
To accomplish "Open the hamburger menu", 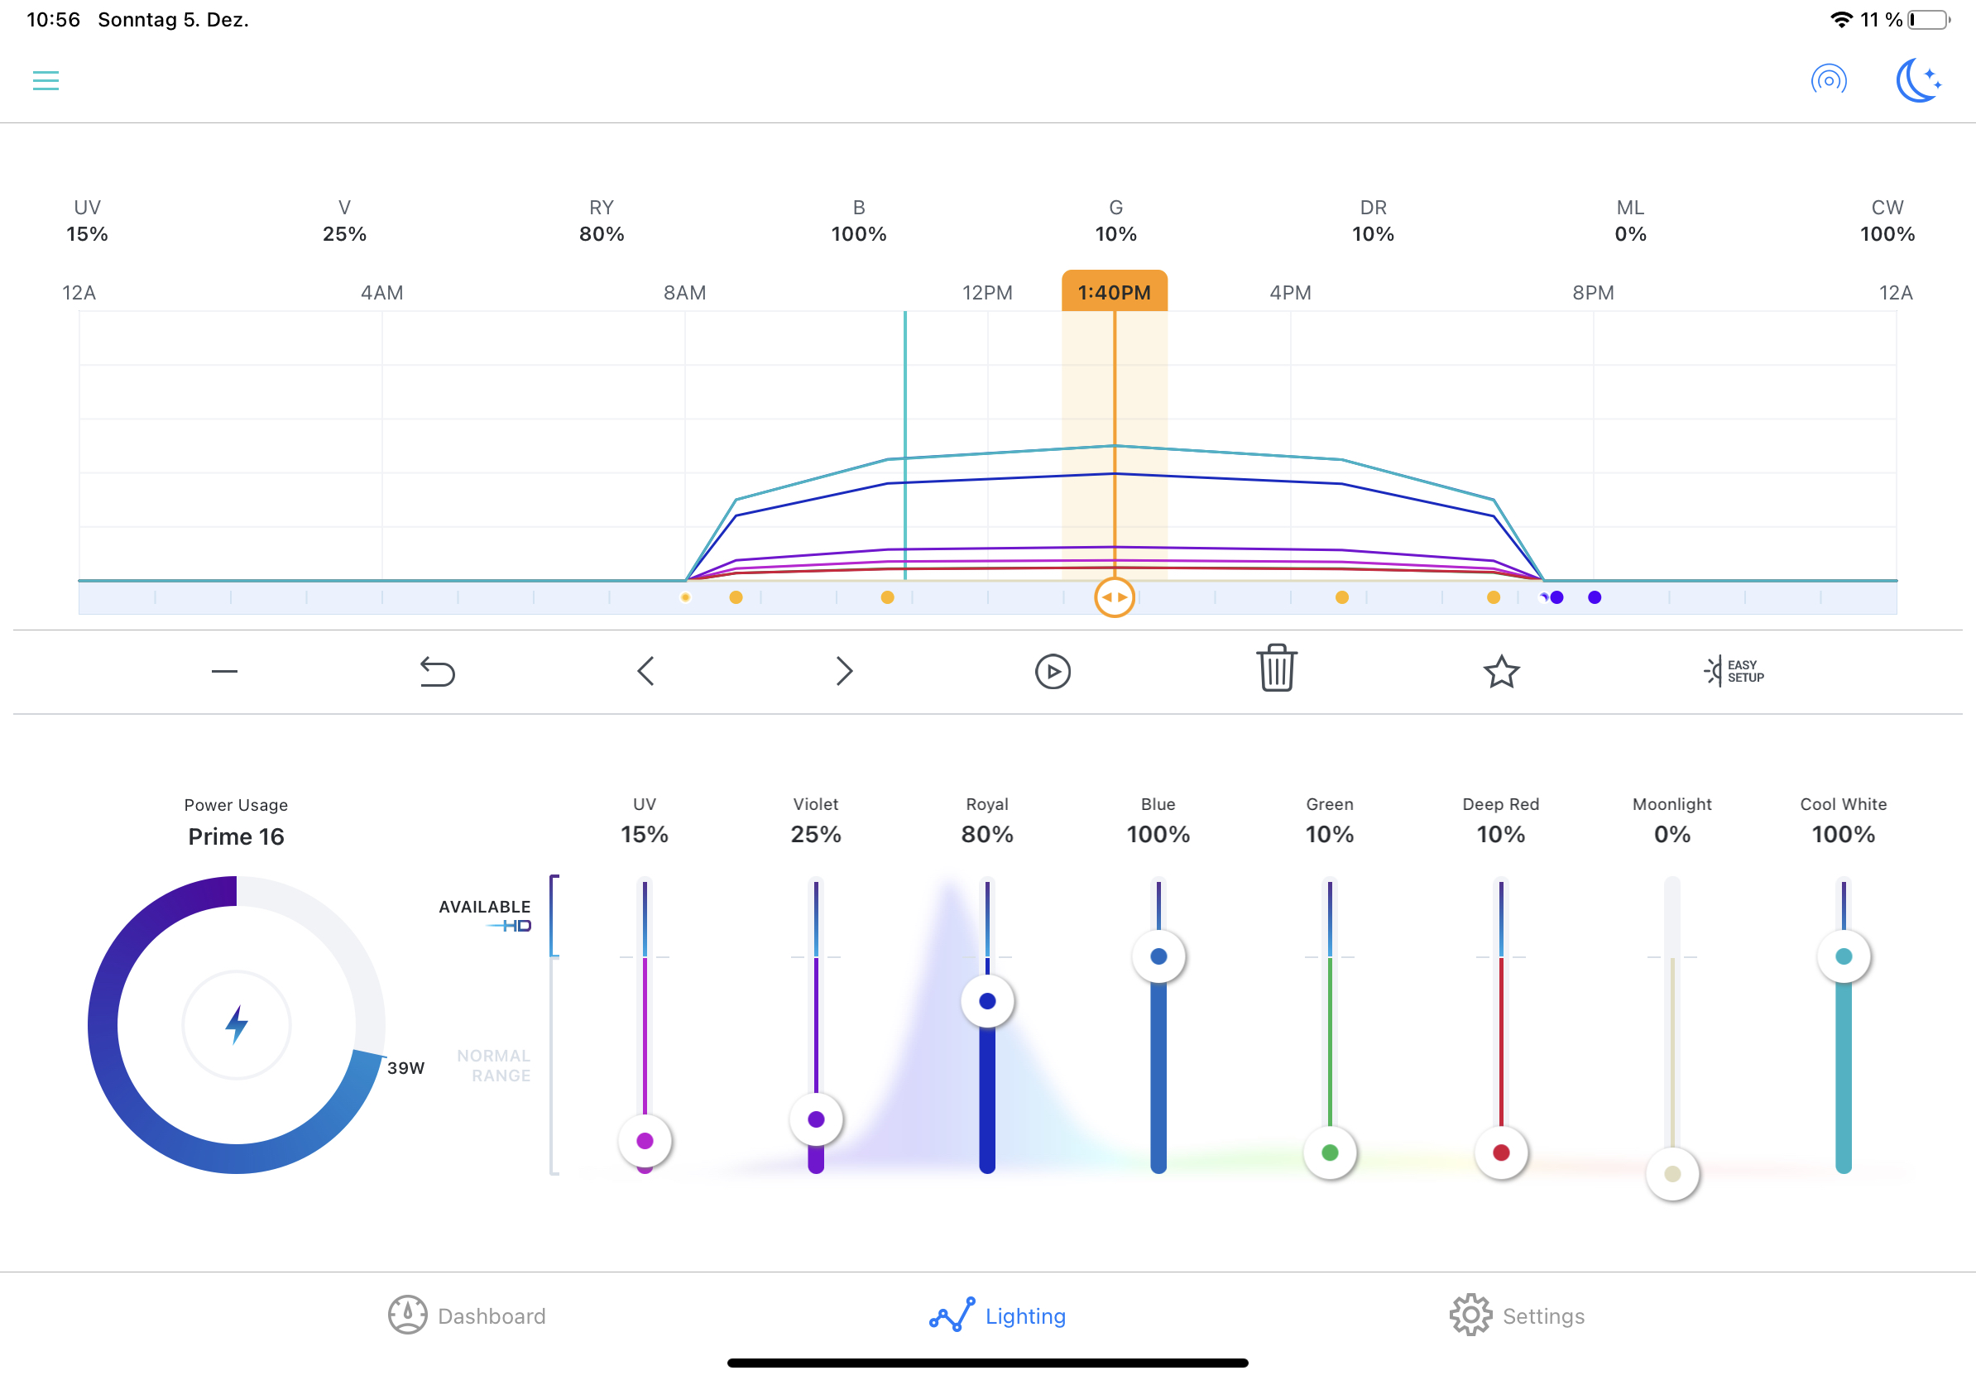I will tap(46, 81).
